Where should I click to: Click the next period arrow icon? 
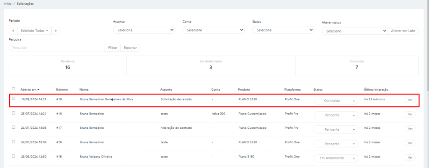point(56,31)
